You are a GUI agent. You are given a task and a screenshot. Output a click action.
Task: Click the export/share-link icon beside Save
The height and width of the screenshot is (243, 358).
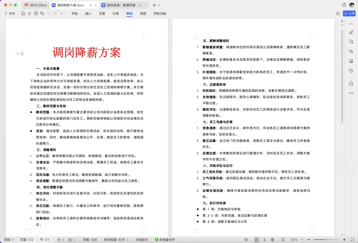[x=30, y=14]
